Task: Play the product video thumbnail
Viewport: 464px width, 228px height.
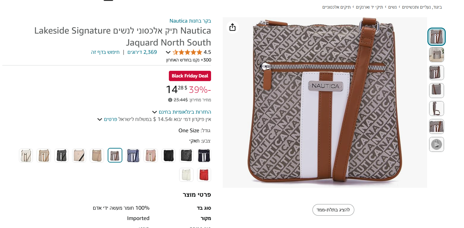Action: tap(436, 145)
